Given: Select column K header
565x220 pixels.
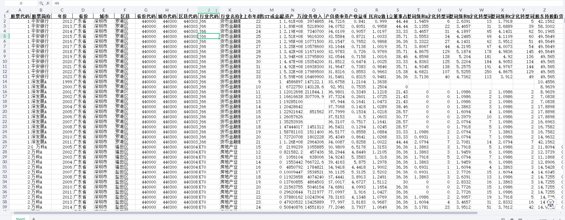Looking at the screenshot, I should click(230, 10).
